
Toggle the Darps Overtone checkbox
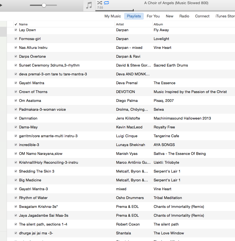point(16,56)
